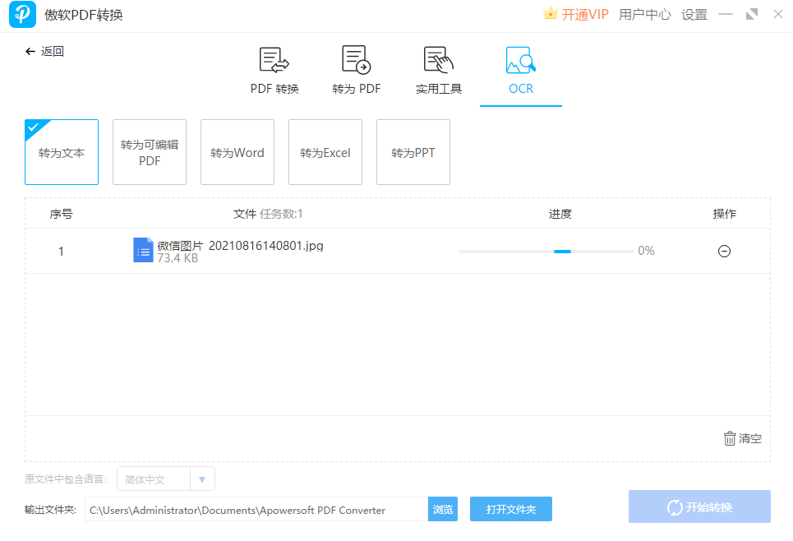Click the output folder path field
Image resolution: width=793 pixels, height=541 pixels.
pyautogui.click(x=256, y=510)
